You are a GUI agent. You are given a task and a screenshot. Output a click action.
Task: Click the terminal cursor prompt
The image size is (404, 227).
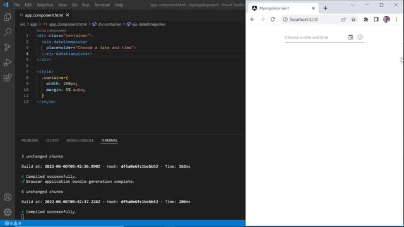[x=23, y=217]
